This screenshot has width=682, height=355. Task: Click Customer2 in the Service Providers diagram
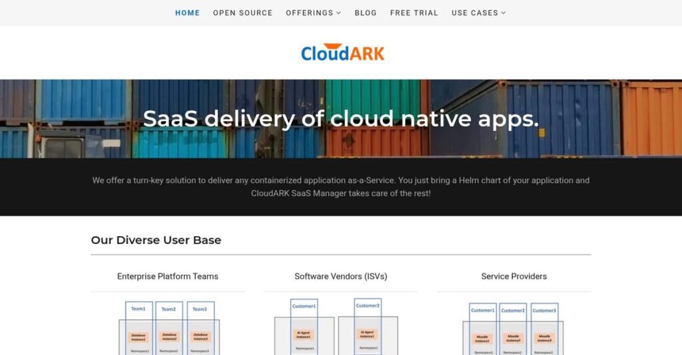pyautogui.click(x=513, y=310)
